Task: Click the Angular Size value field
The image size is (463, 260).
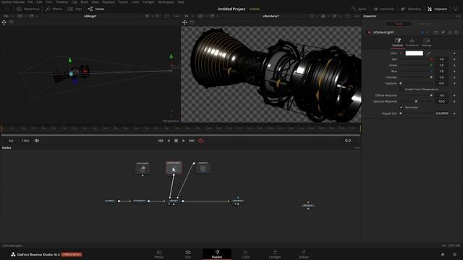Action: [442, 113]
